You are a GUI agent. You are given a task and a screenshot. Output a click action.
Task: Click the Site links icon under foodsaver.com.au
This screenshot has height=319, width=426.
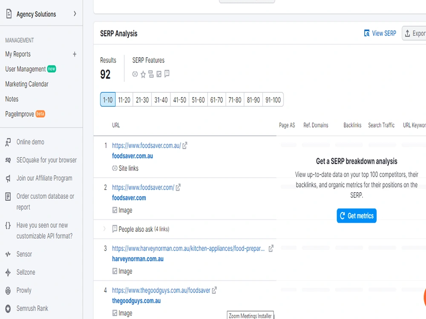pos(115,168)
